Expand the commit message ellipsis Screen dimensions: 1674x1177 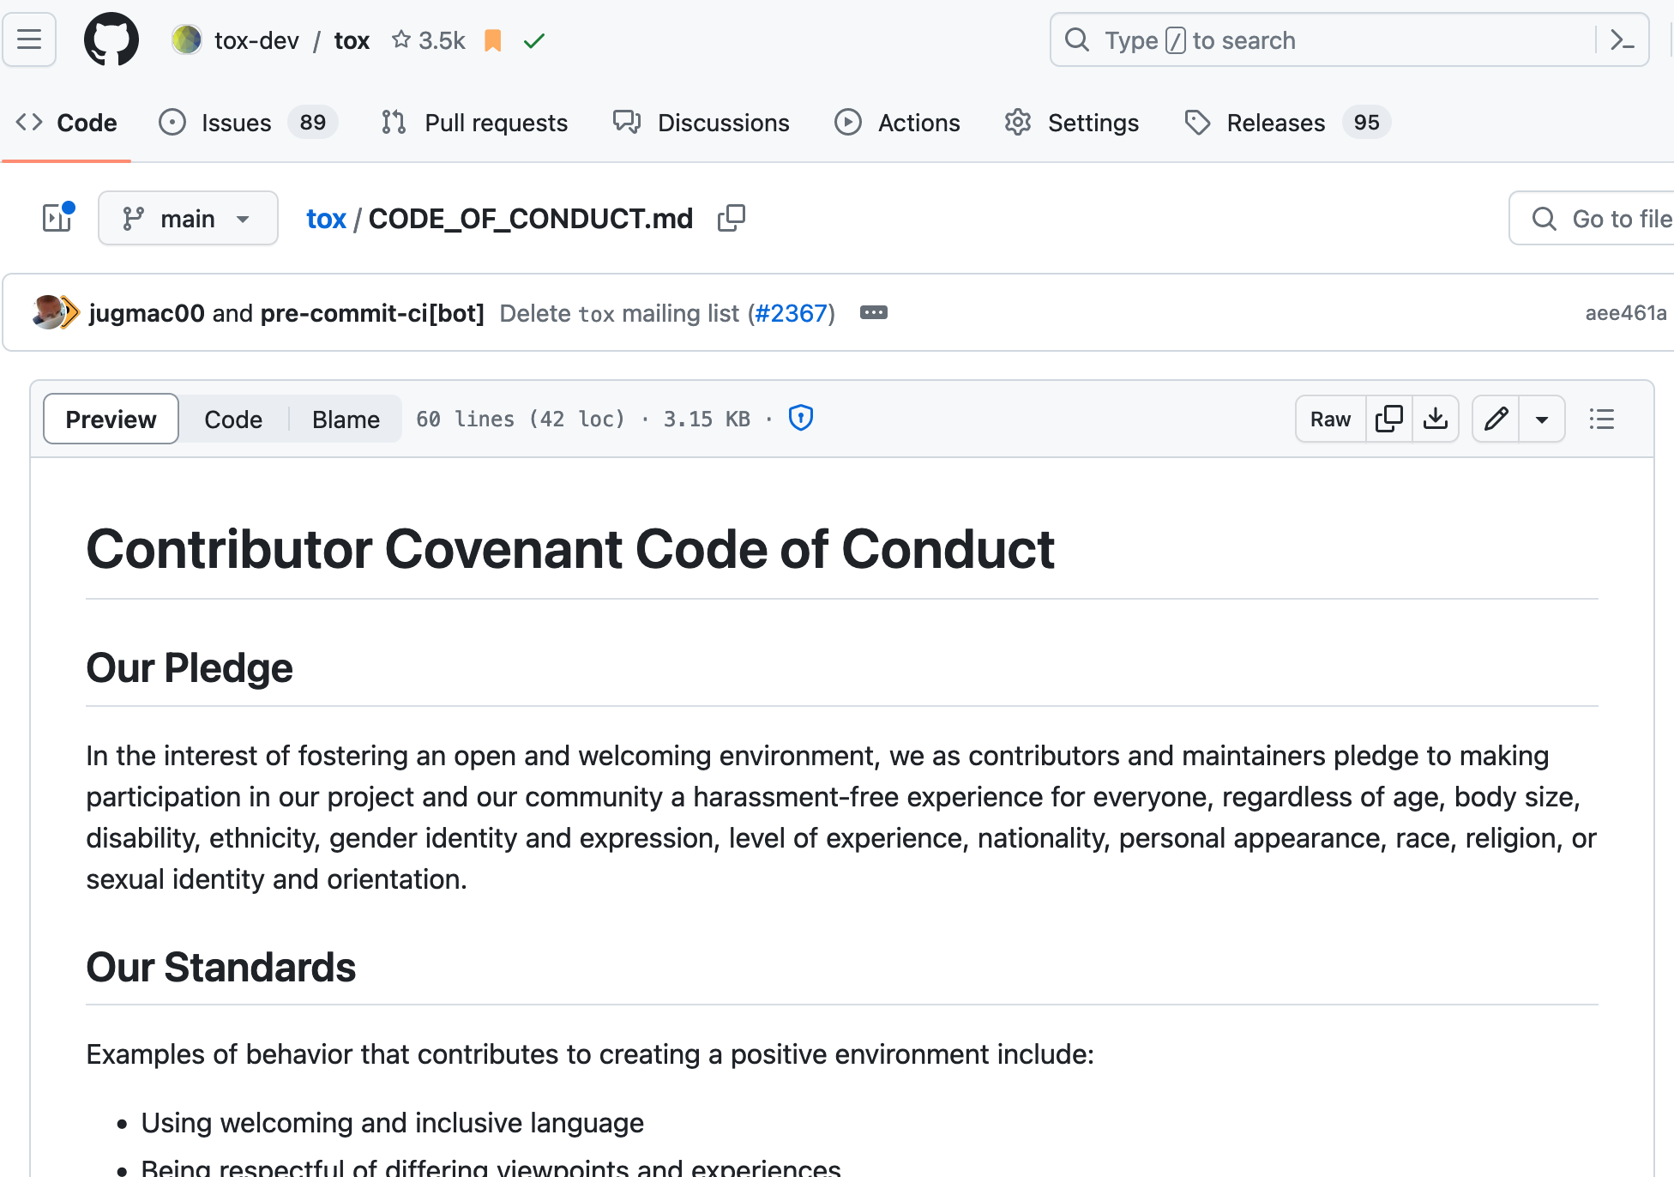[x=873, y=312]
